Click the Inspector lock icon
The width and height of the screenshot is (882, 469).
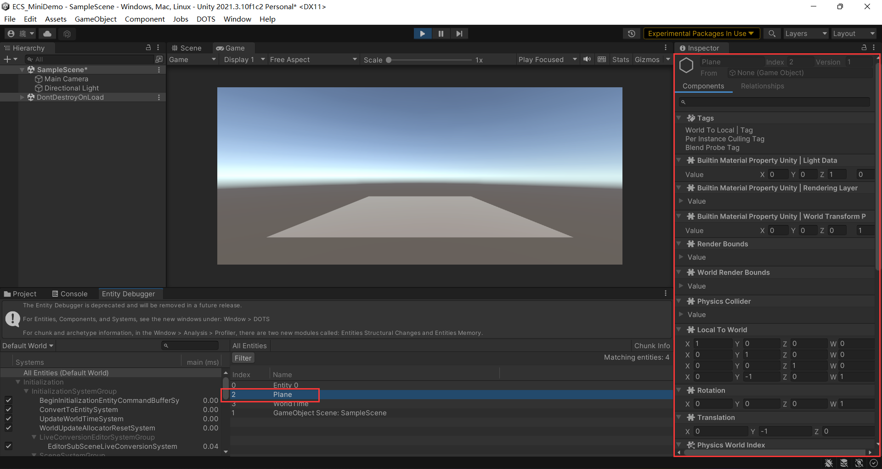[864, 48]
